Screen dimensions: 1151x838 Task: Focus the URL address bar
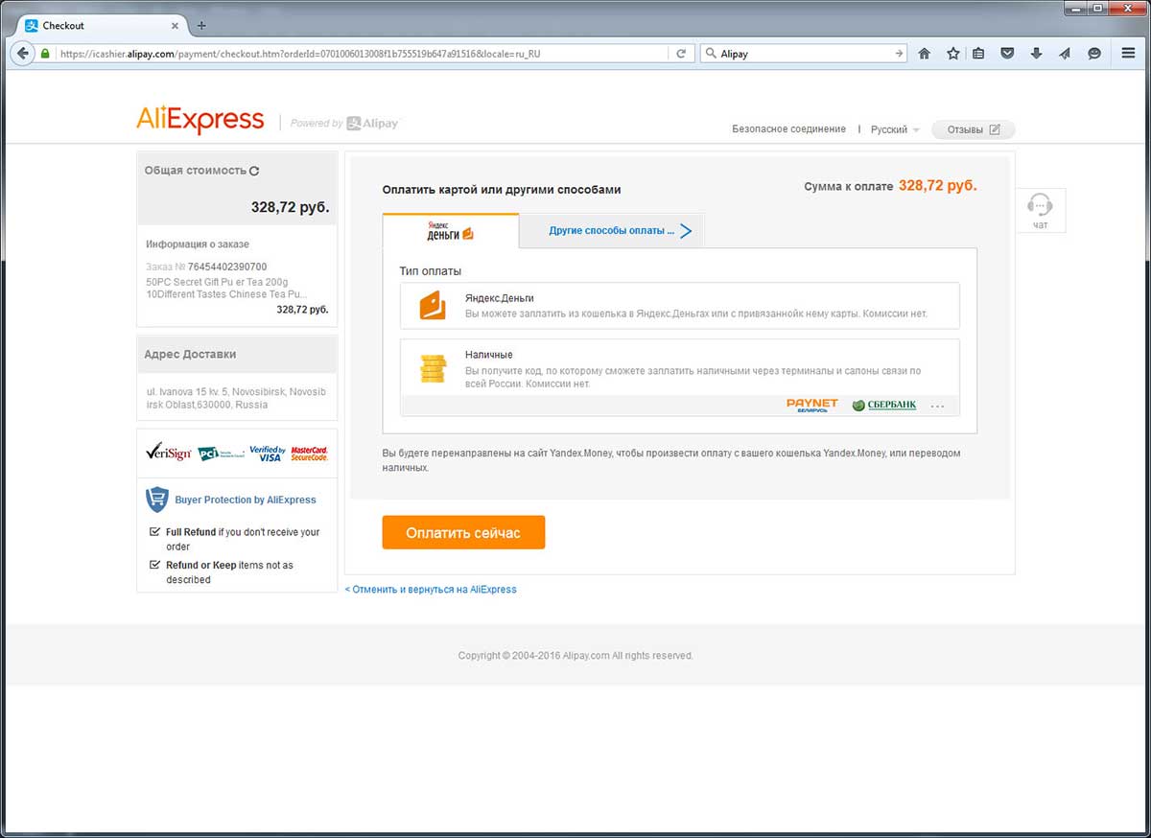click(x=364, y=54)
